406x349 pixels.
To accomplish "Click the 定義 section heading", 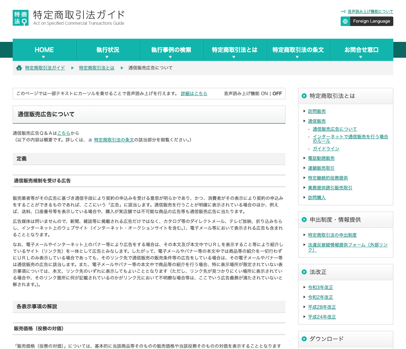I will coord(22,159).
